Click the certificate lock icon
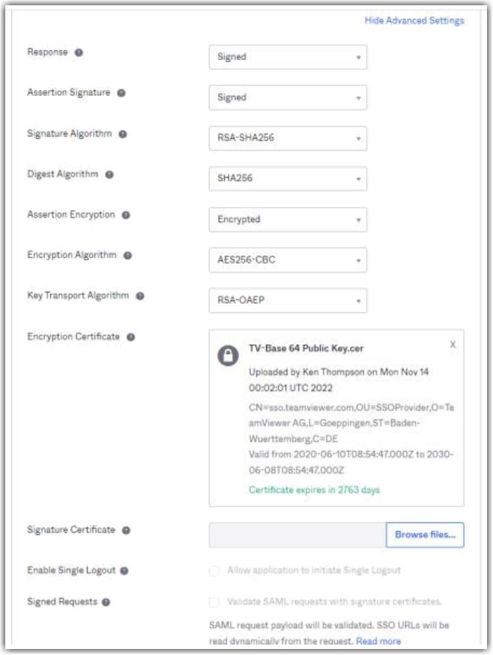 point(228,357)
